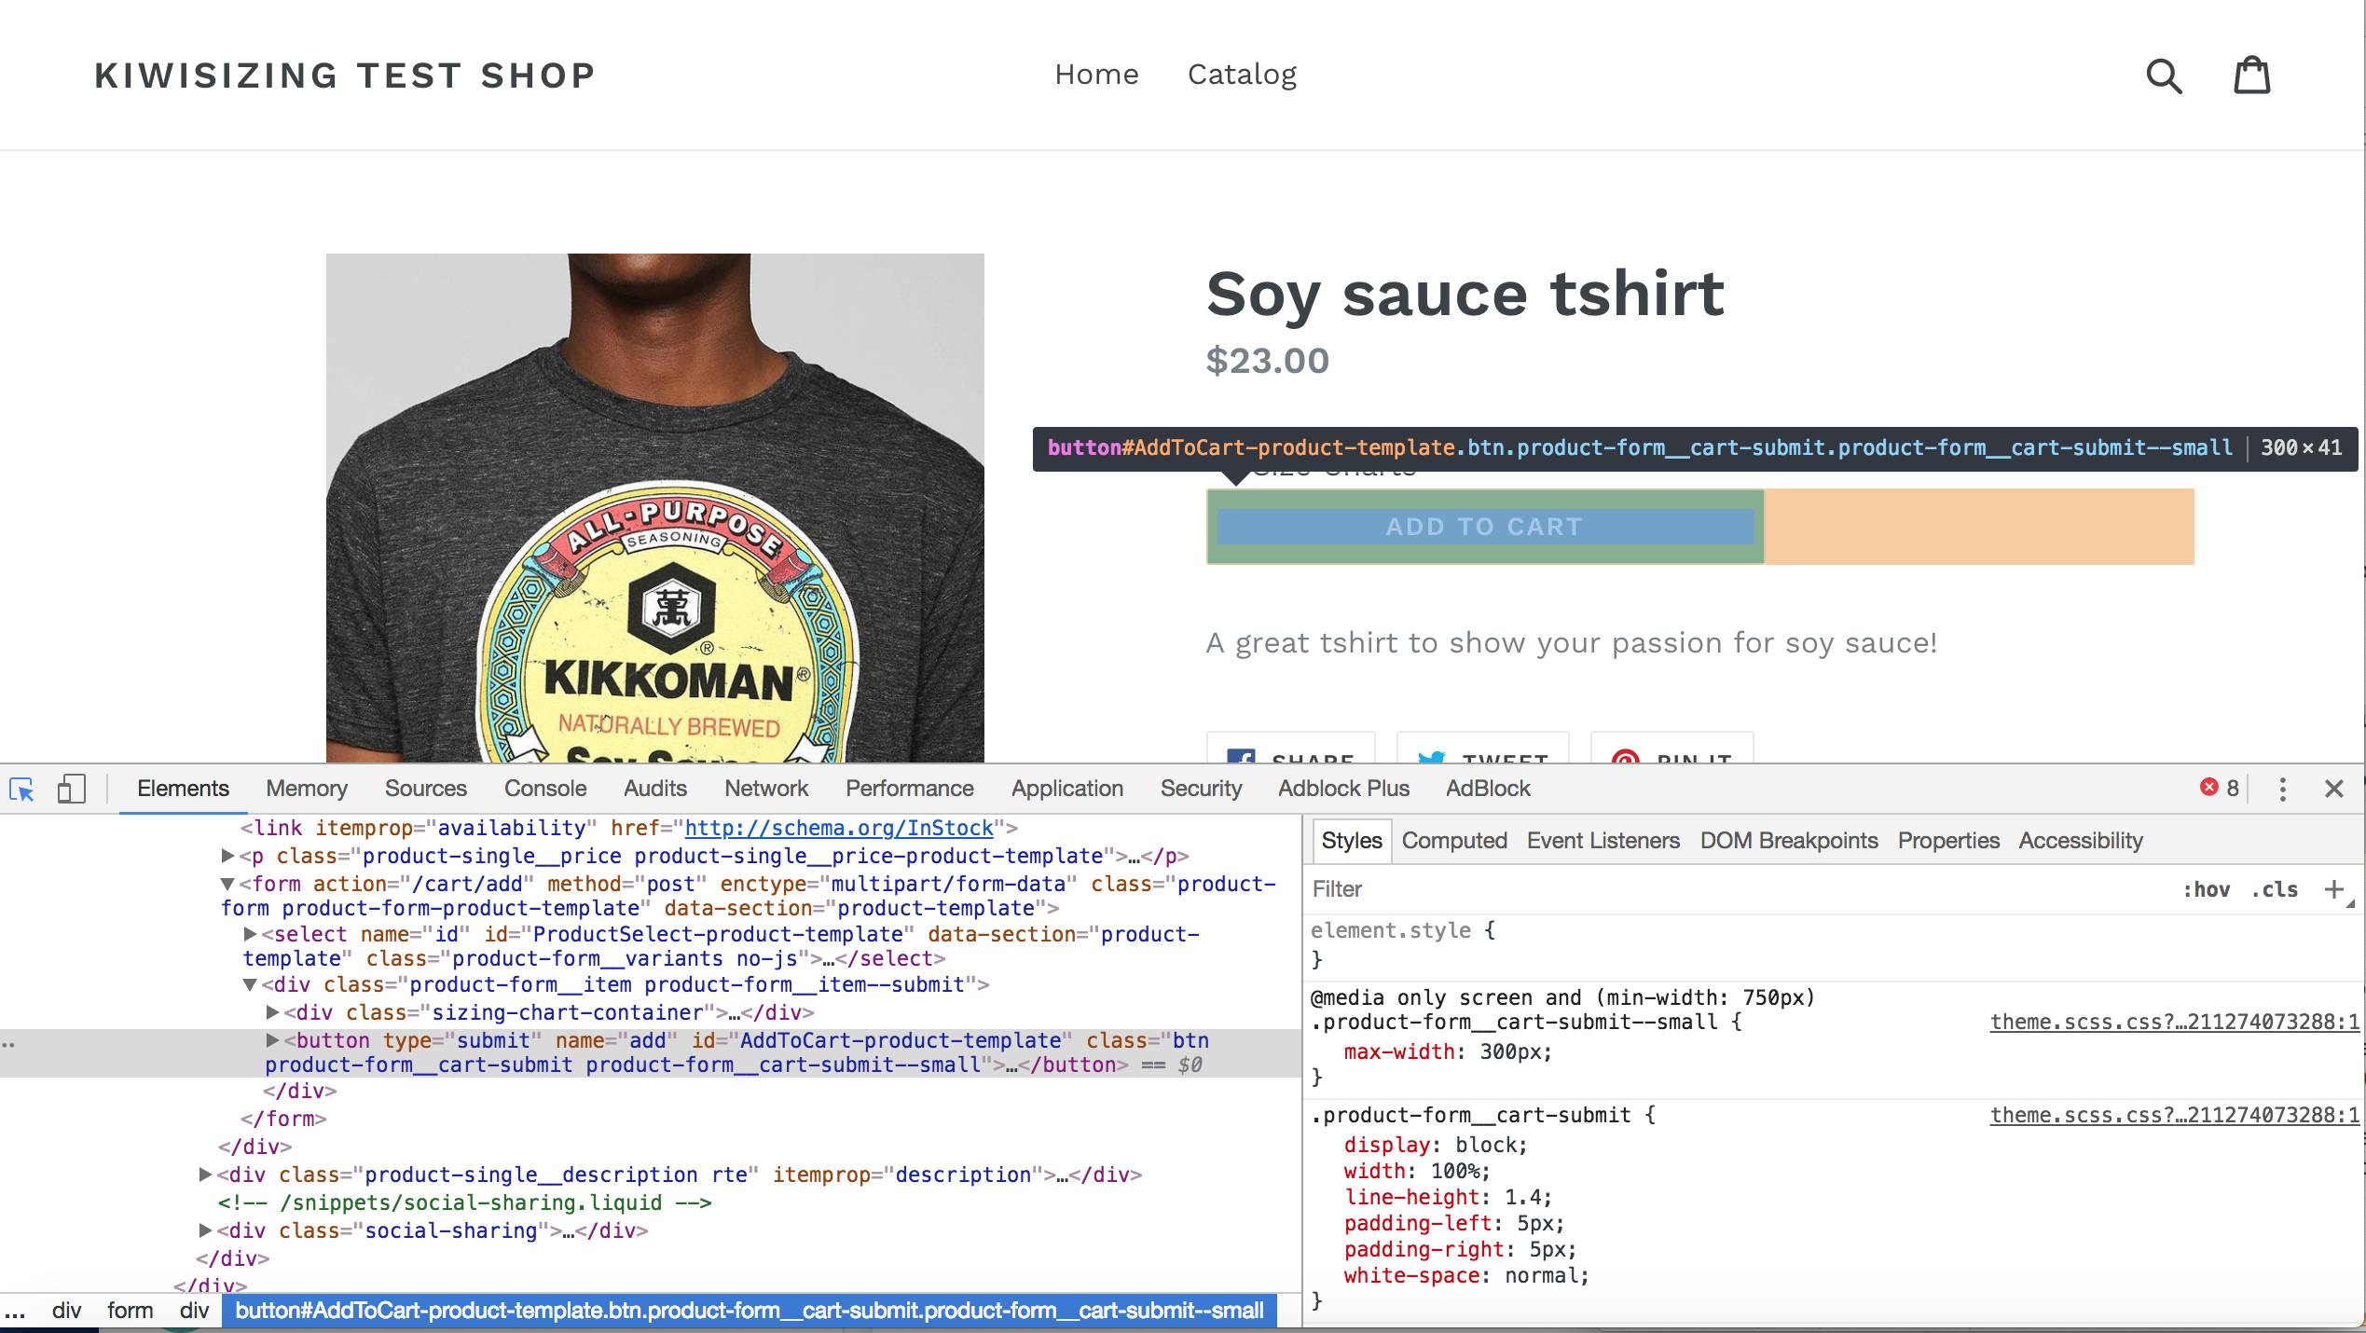This screenshot has width=2366, height=1333.
Task: Open the Network tab
Action: (766, 789)
